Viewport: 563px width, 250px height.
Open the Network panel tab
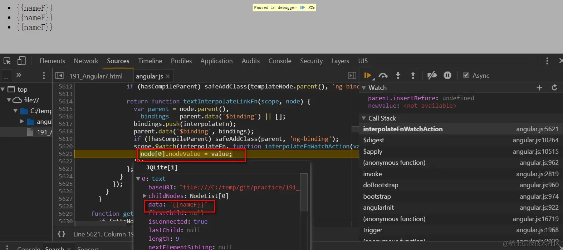click(x=86, y=61)
